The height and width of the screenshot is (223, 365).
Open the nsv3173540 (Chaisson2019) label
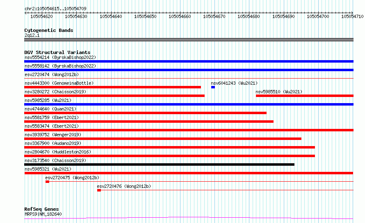coord(55,160)
